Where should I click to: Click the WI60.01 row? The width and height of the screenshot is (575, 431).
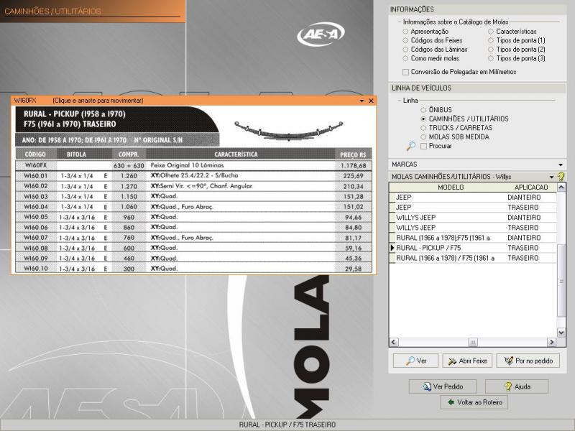pos(193,175)
